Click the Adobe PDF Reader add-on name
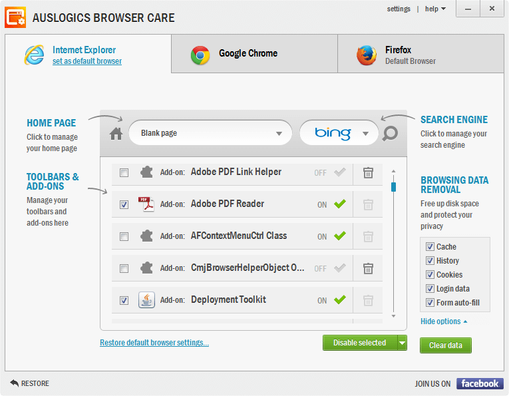 (x=228, y=204)
